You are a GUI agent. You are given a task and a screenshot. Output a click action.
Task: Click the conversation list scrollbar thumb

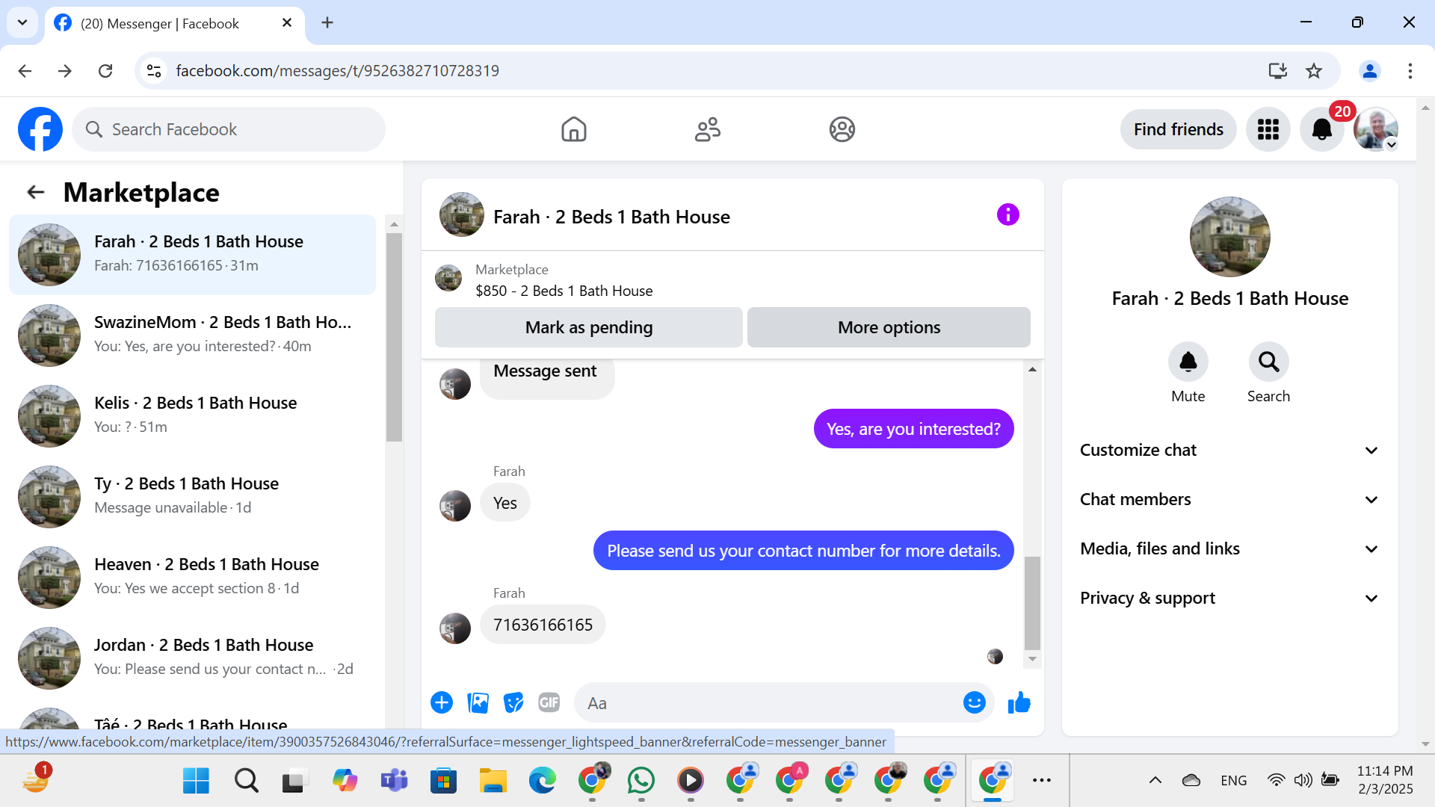point(394,337)
